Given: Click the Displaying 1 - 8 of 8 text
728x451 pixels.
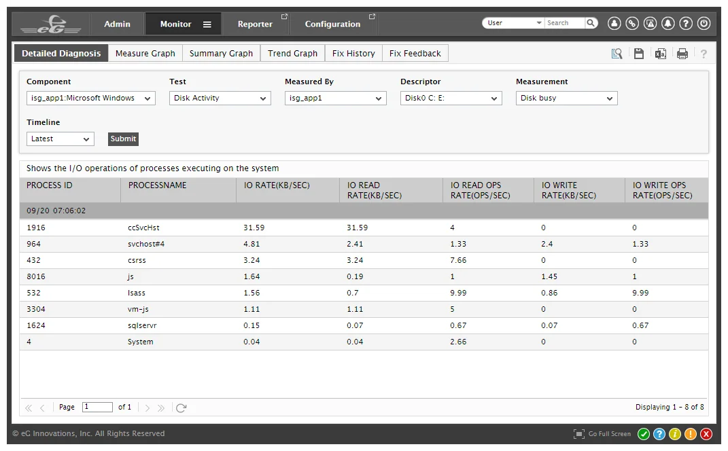Looking at the screenshot, I should (670, 407).
